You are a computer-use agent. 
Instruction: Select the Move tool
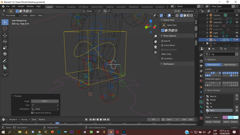[x=5, y=36]
